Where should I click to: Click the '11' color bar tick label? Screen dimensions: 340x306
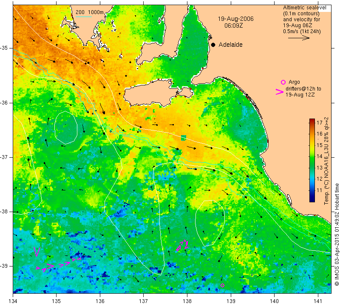click(320, 190)
